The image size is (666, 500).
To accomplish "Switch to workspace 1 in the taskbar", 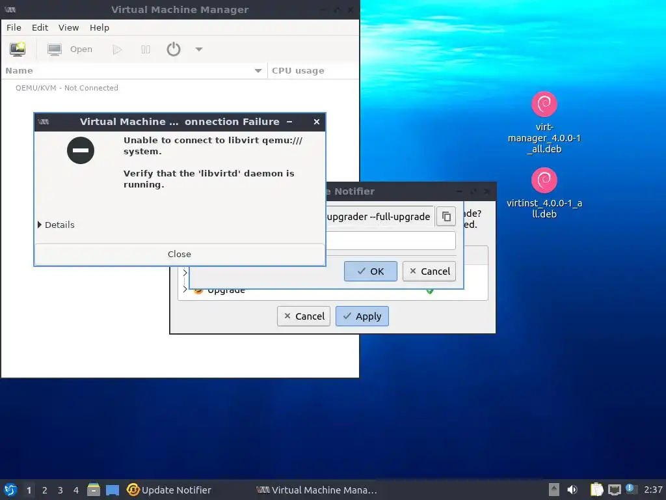I will coord(29,490).
